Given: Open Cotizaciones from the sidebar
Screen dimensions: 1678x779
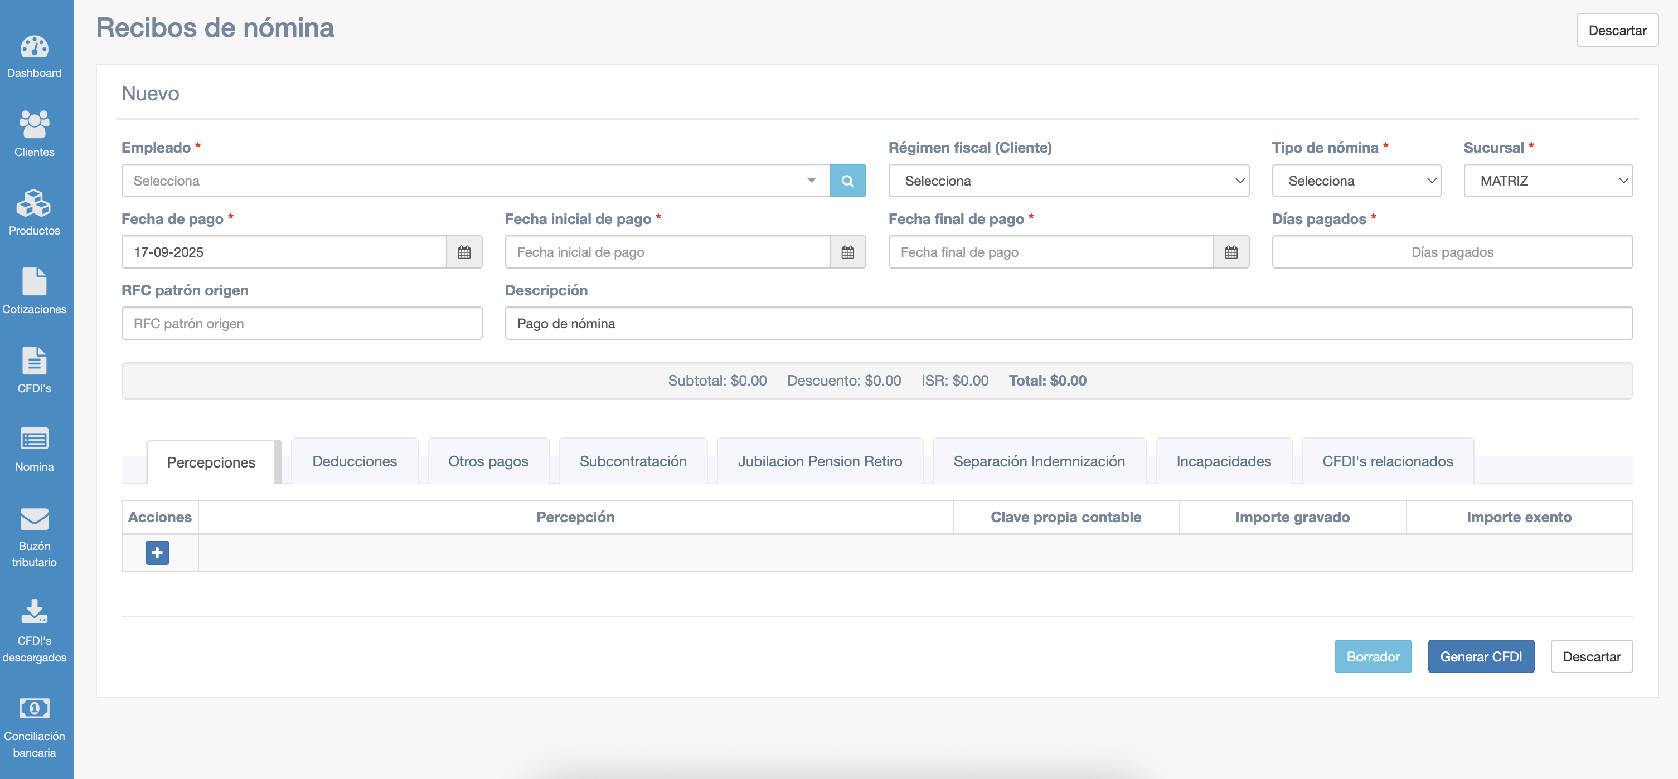Looking at the screenshot, I should click(x=34, y=282).
